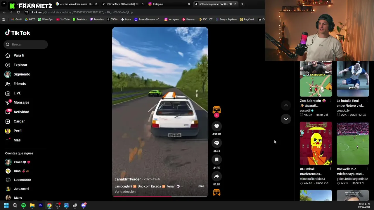The image size is (374, 210).
Task: Open the spinning sound disc icon
Action: tap(217, 192)
